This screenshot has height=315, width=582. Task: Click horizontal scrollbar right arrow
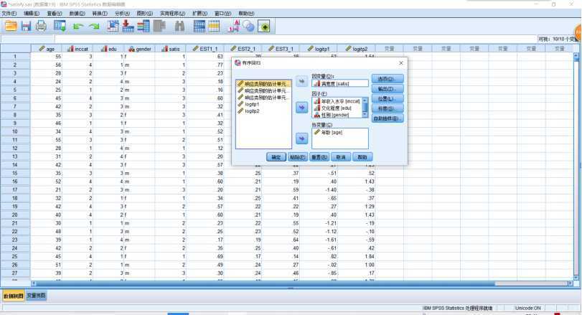tap(571, 283)
